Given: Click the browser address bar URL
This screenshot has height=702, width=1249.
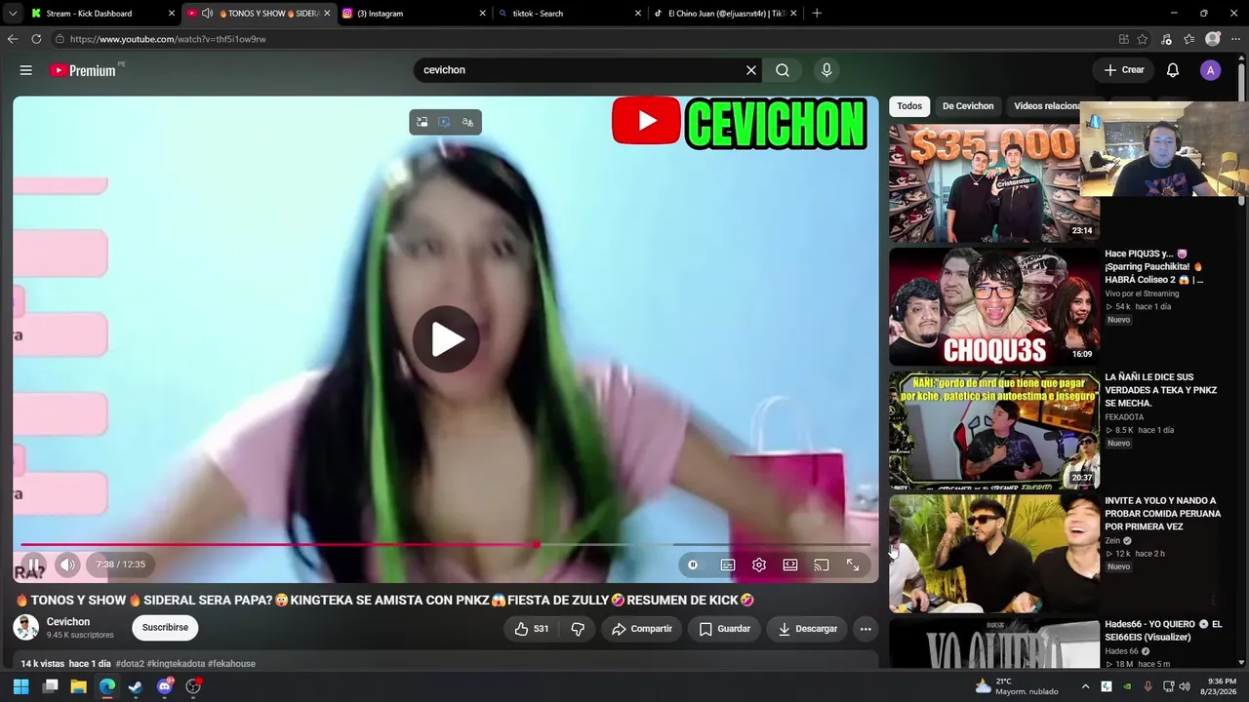Looking at the screenshot, I should click(168, 39).
